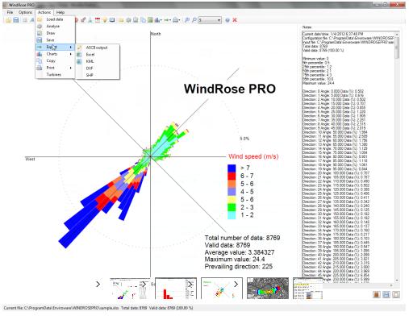The height and width of the screenshot is (316, 409).
Task: Expand the Charts submenu entry
Action: point(55,54)
